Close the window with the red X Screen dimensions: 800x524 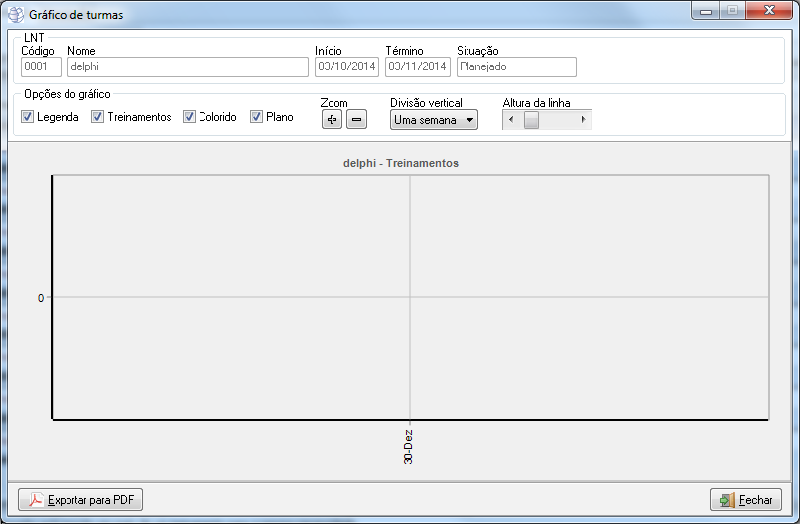[769, 12]
